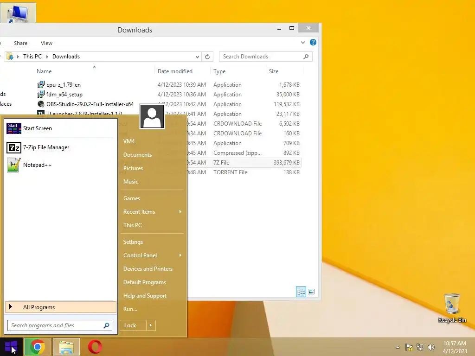This screenshot has height=356, width=475.
Task: Click folder icon in address bar
Action: [x=10, y=57]
